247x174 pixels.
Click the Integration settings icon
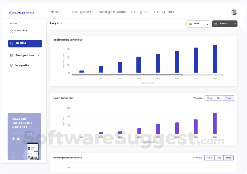pyautogui.click(x=11, y=65)
